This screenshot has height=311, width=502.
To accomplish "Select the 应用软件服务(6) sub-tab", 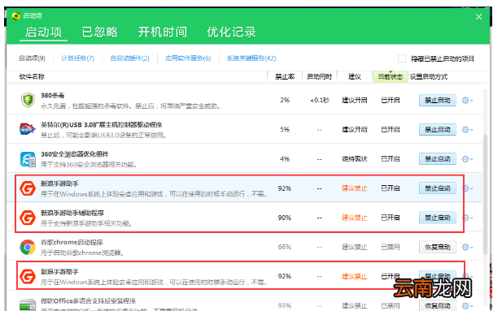I will [188, 58].
